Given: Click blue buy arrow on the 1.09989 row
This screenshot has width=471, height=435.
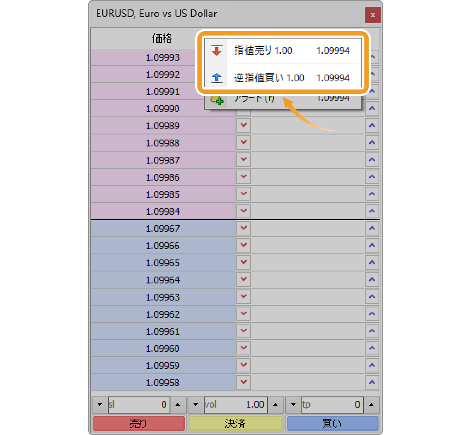Looking at the screenshot, I should point(372,125).
